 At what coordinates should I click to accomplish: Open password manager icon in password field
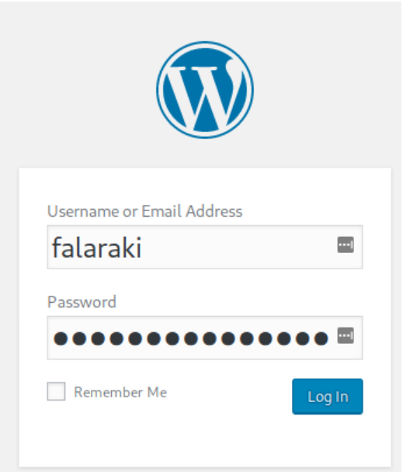346,335
